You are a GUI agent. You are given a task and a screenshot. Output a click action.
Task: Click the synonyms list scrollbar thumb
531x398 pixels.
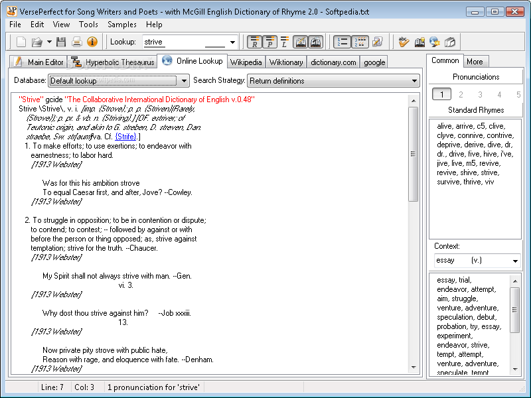click(x=515, y=310)
